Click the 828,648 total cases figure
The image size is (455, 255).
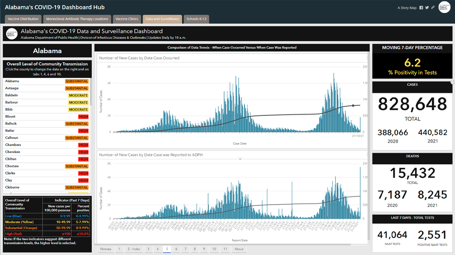[x=413, y=104]
